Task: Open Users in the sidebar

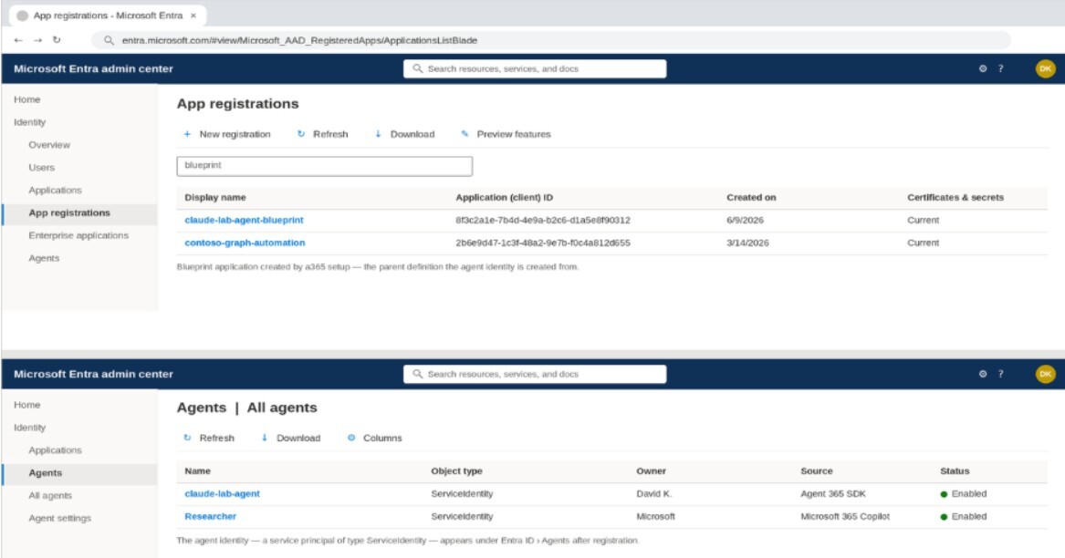Action: point(41,167)
